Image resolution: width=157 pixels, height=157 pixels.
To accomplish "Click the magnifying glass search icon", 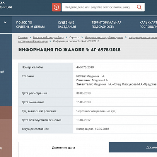I will coord(139,7).
